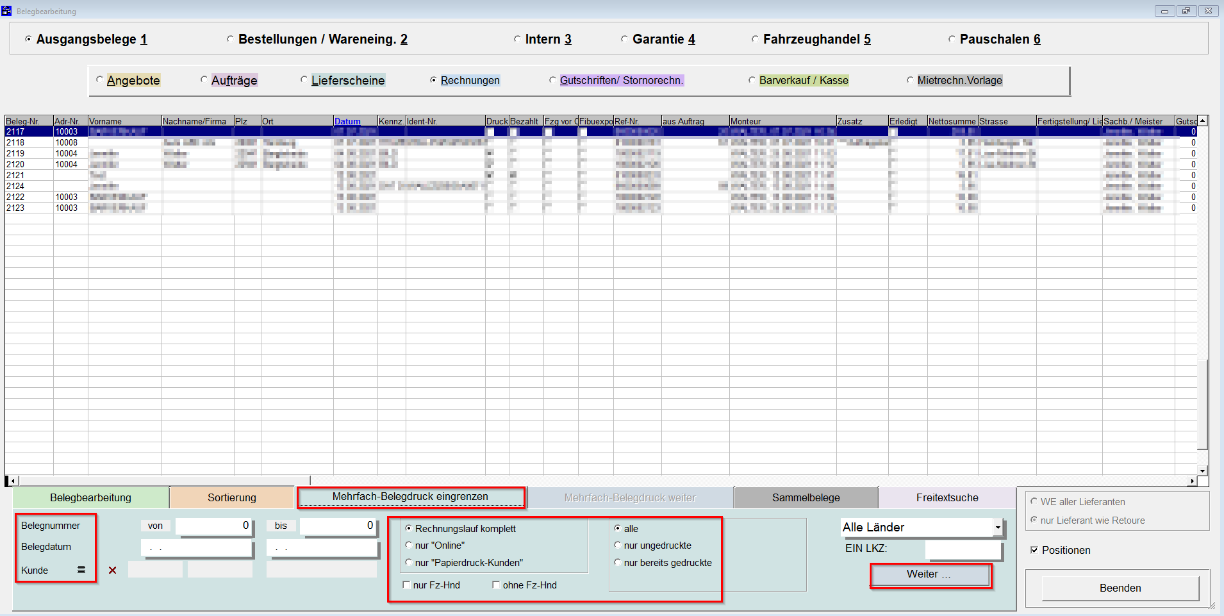Image resolution: width=1224 pixels, height=616 pixels.
Task: Tick the 'nur Fz-Hnd' checkbox
Action: point(406,585)
